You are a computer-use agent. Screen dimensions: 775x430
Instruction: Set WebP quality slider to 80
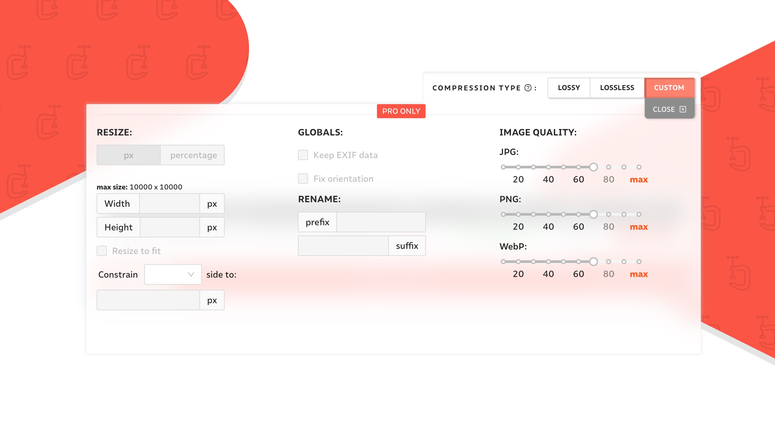[609, 262]
